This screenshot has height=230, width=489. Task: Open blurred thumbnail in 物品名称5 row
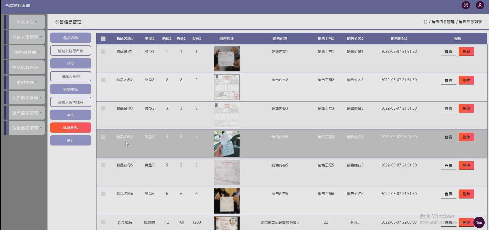pos(227,173)
